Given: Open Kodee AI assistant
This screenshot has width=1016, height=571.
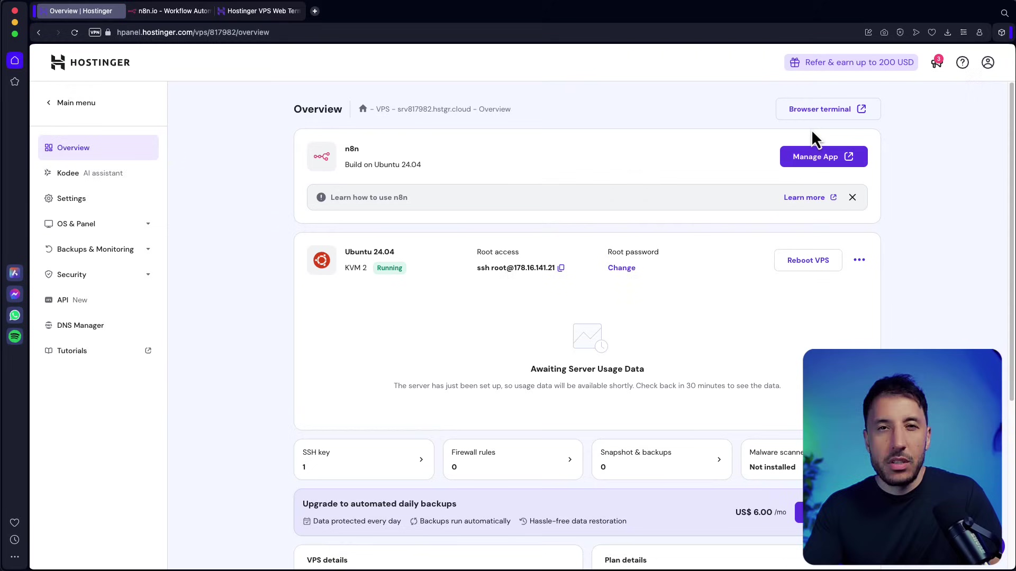Looking at the screenshot, I should [98, 173].
